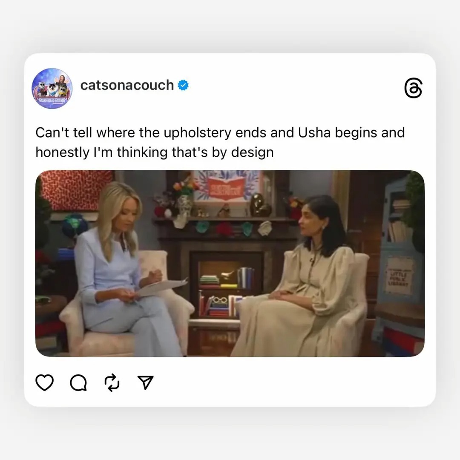Open the catsonacouch profile avatar
Image resolution: width=460 pixels, height=460 pixels.
[52, 88]
